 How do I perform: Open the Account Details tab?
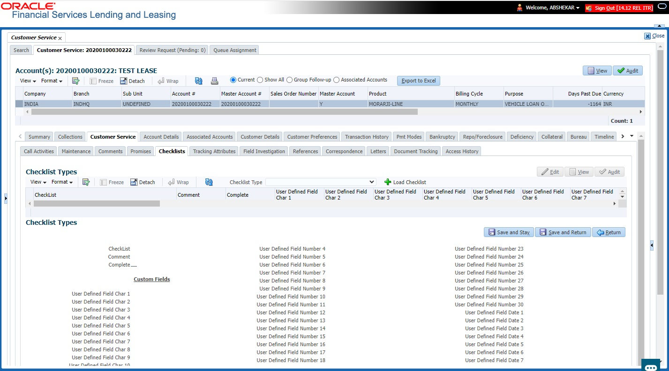click(161, 137)
